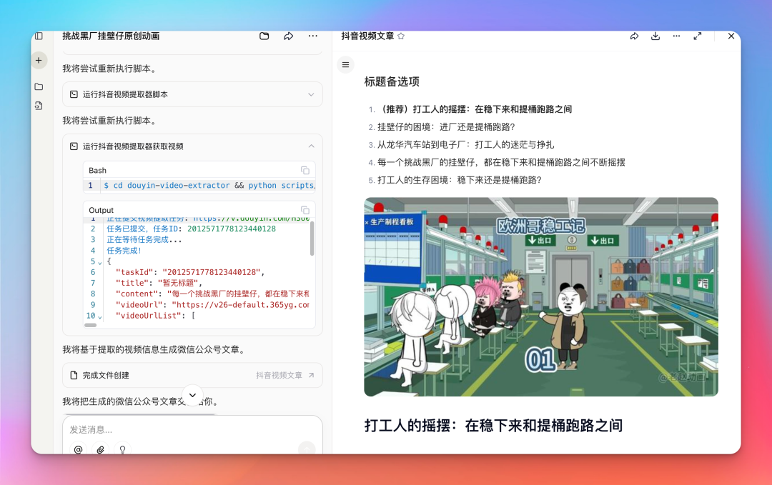Click the share icon beside the chat title
Image resolution: width=772 pixels, height=485 pixels.
point(288,35)
